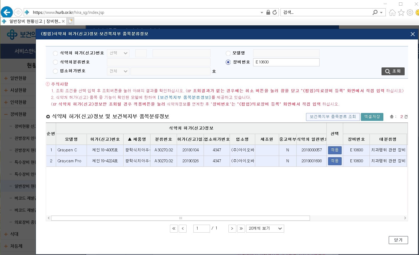
Task: Open new tab button
Action: point(70,21)
